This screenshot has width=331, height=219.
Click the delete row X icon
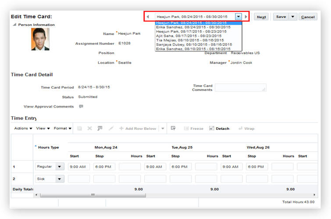tap(90, 128)
